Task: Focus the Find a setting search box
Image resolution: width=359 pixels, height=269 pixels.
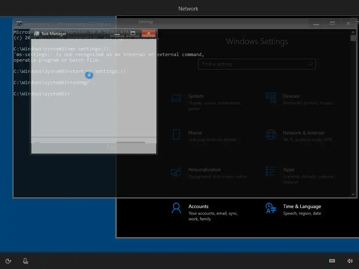Action: point(257,64)
